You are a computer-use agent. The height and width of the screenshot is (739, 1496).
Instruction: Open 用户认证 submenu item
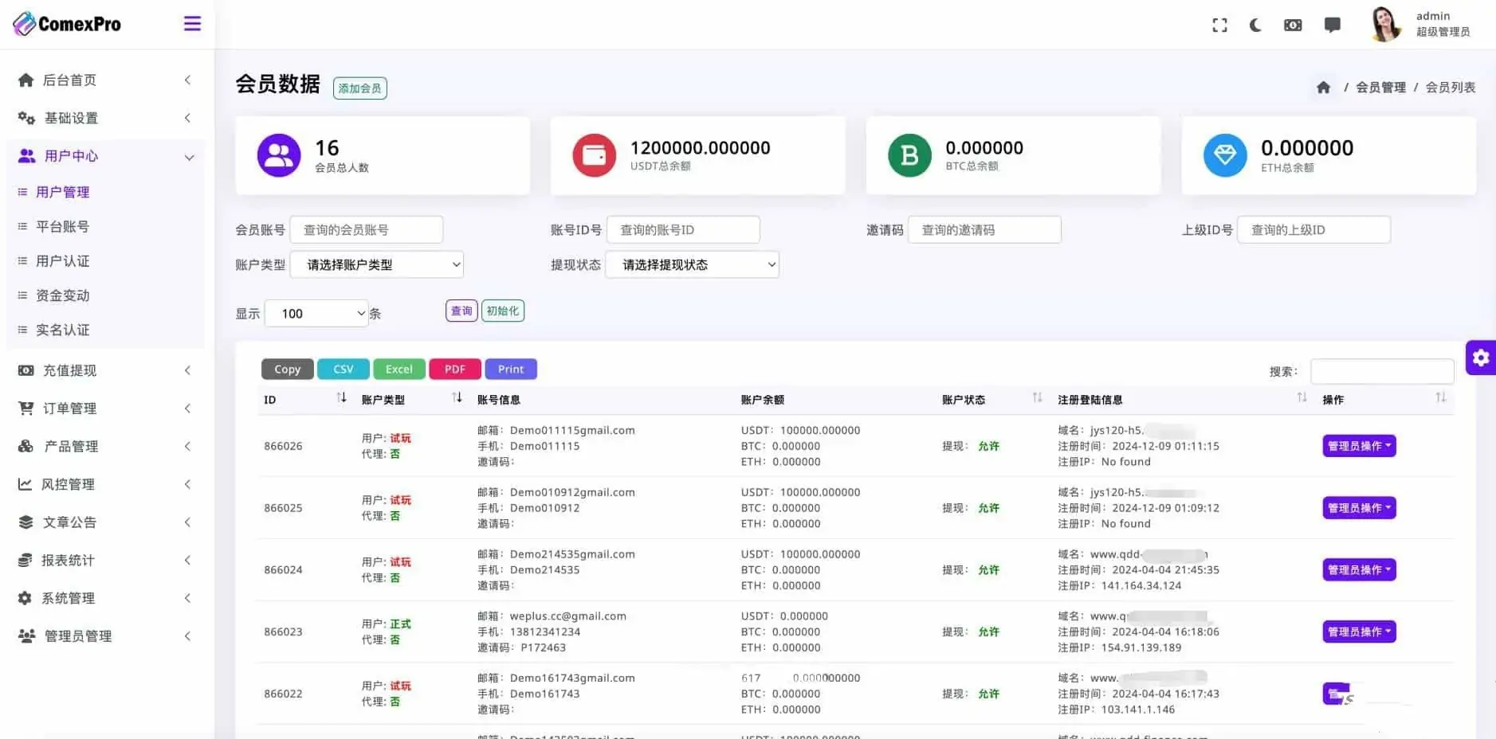pos(63,260)
